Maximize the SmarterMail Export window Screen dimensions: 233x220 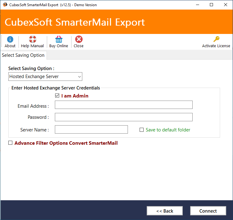coord(211,5)
